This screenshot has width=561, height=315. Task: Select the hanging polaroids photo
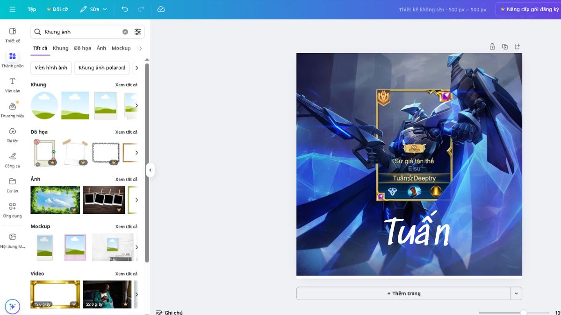(x=104, y=200)
